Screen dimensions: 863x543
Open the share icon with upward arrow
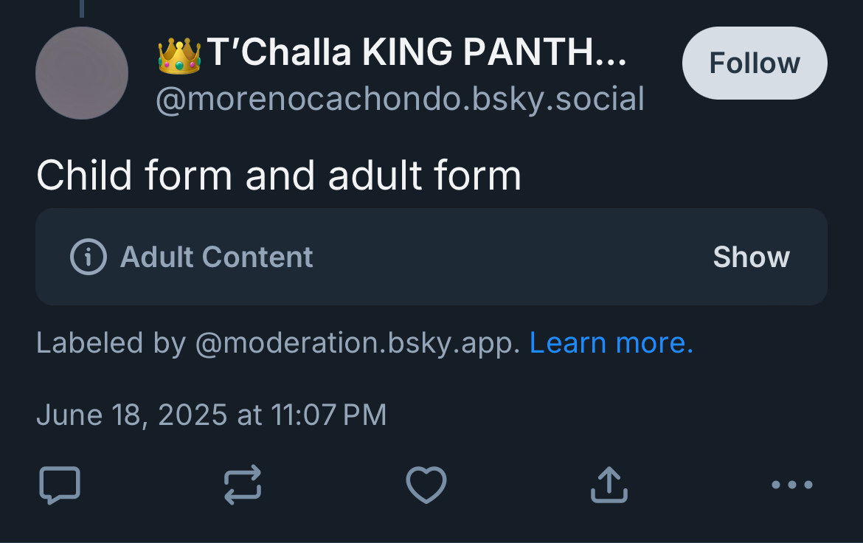click(609, 485)
